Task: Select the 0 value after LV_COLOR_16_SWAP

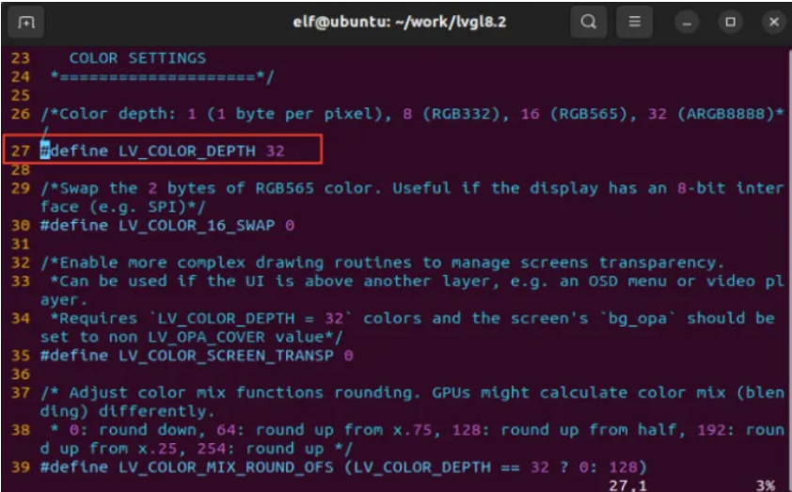Action: 290,225
